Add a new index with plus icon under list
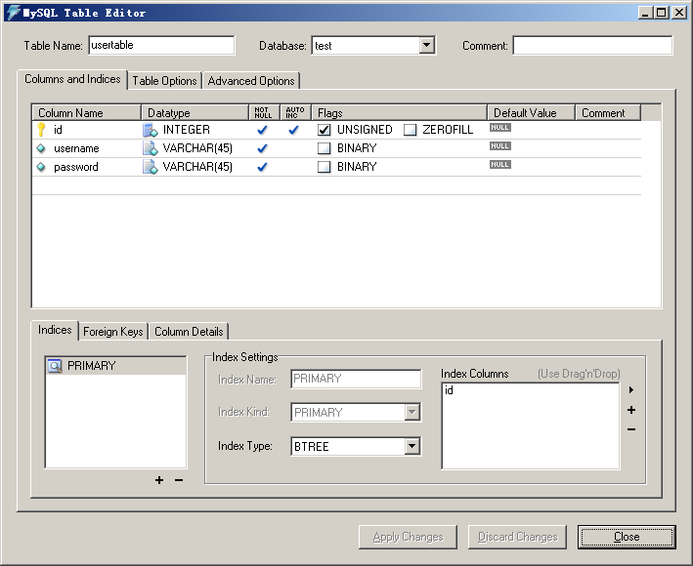693x566 pixels. [159, 480]
